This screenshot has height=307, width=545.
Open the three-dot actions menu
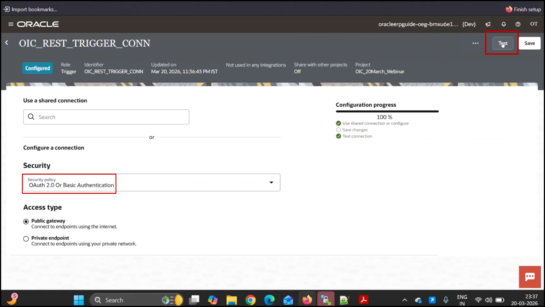tap(475, 43)
